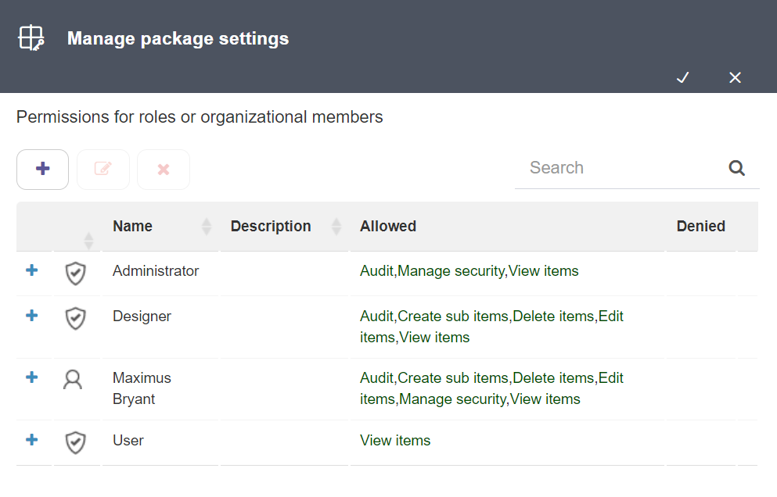Click the search magnifier icon
The width and height of the screenshot is (777, 497).
pyautogui.click(x=736, y=168)
